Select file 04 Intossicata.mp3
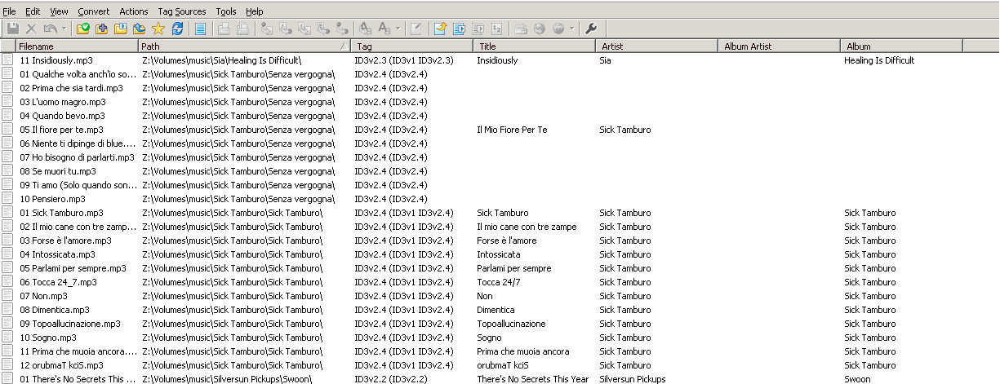Image resolution: width=1000 pixels, height=384 pixels. tap(57, 254)
